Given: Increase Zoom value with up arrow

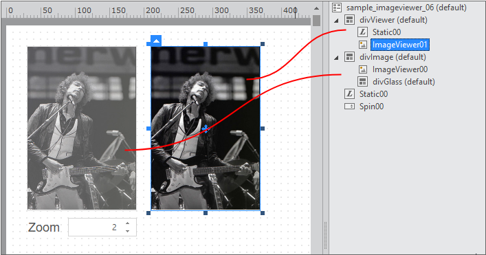Looking at the screenshot, I should (x=127, y=223).
